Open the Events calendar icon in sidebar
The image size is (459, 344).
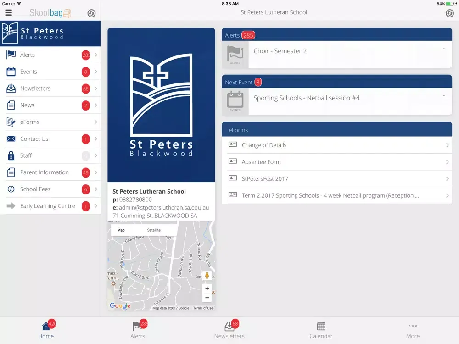click(11, 72)
